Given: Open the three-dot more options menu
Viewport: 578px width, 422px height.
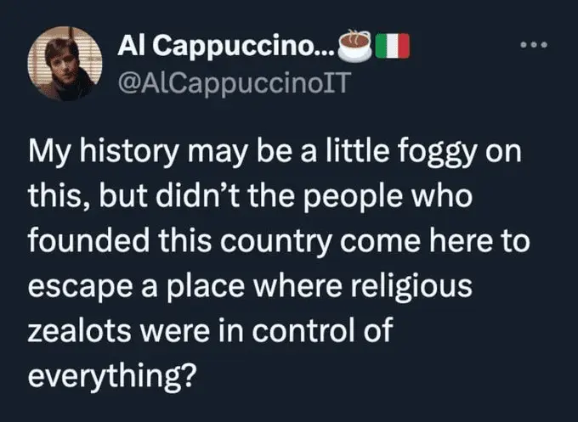Looking at the screenshot, I should pyautogui.click(x=535, y=42).
